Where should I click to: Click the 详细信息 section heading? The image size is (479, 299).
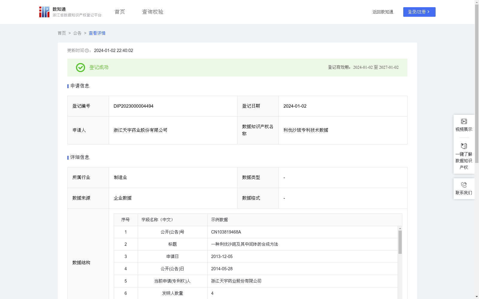tap(80, 158)
